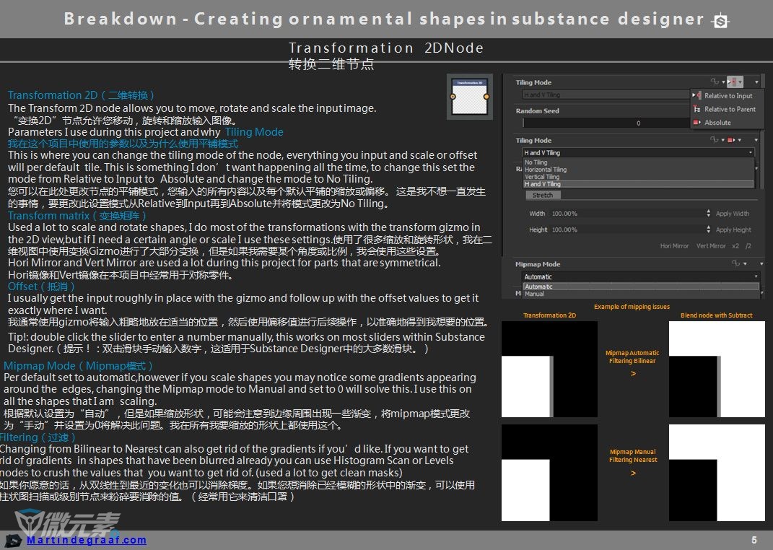The image size is (773, 550).
Task: Click the Transformation 2D node thumbnail
Action: (x=470, y=97)
